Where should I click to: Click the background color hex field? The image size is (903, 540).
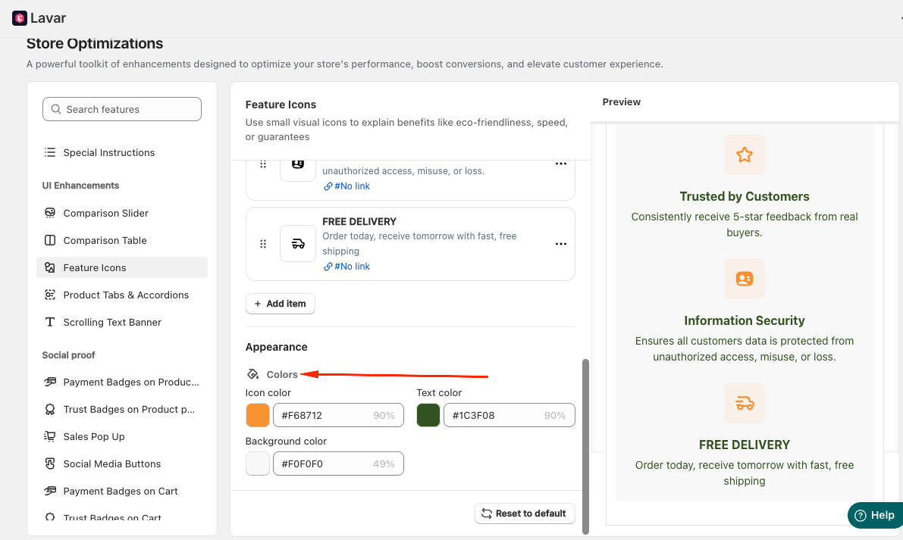pyautogui.click(x=338, y=464)
